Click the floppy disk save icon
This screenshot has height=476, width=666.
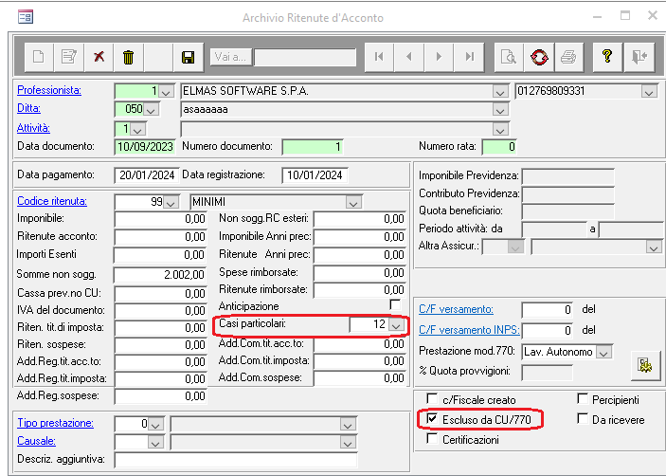click(189, 57)
